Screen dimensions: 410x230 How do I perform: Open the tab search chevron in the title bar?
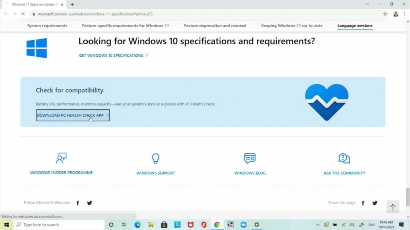[x=366, y=4]
